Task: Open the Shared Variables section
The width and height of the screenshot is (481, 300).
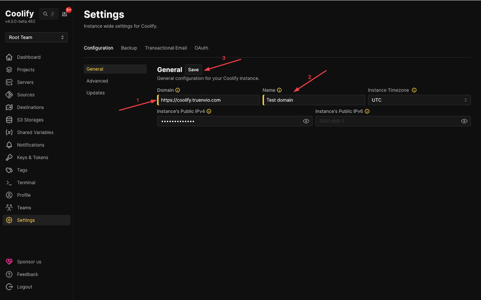Action: click(x=35, y=132)
